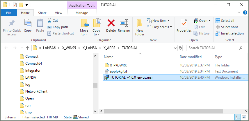Viewport: 249px width, 121px height.
Task: Open the Manage tab
Action: (82, 13)
